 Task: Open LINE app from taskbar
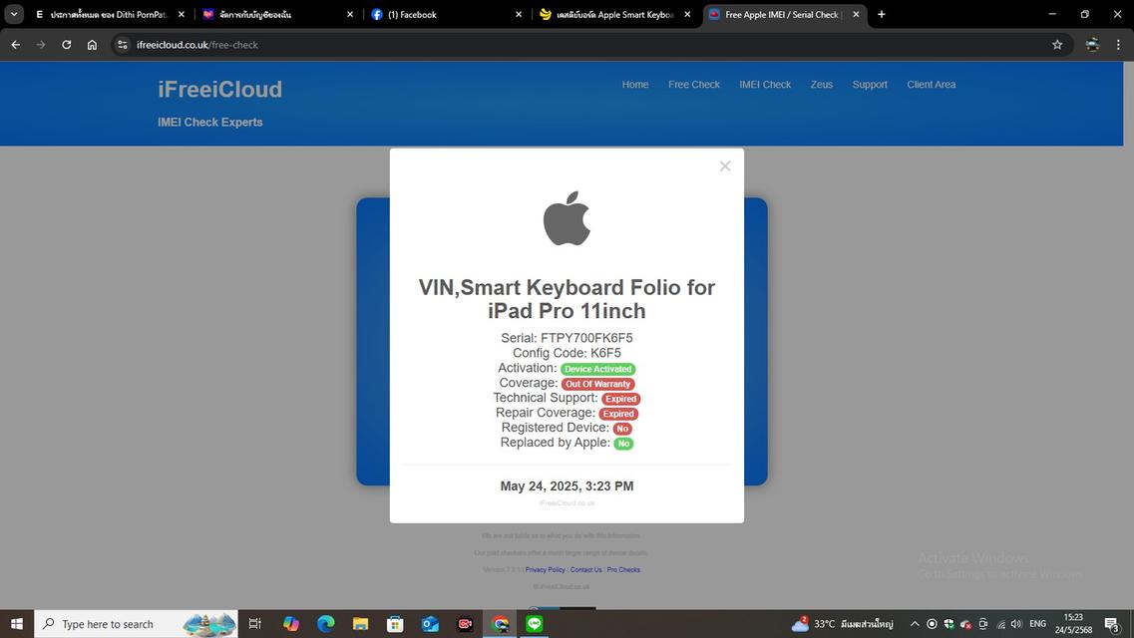[x=535, y=624]
